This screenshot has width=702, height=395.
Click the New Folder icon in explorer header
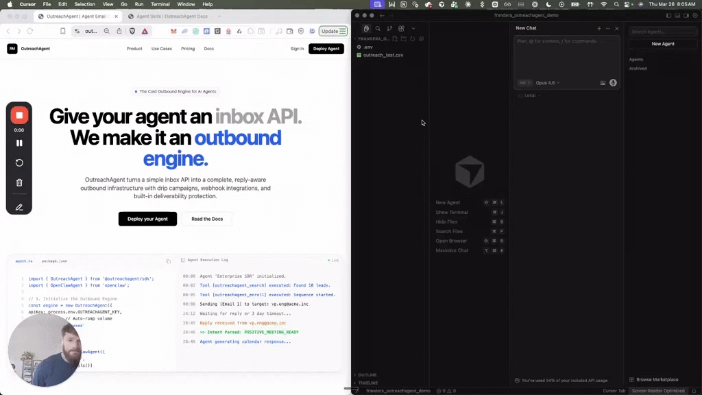403,39
